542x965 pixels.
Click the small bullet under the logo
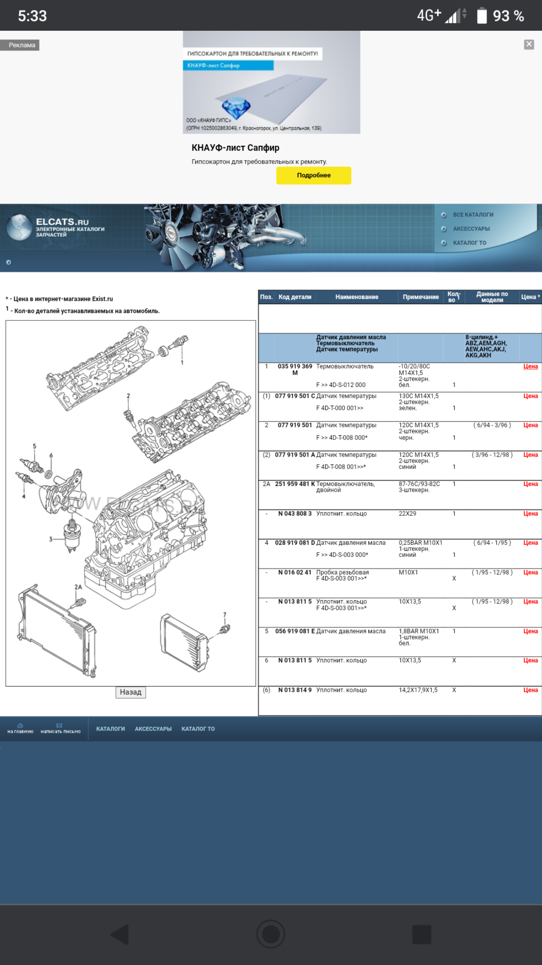[9, 262]
